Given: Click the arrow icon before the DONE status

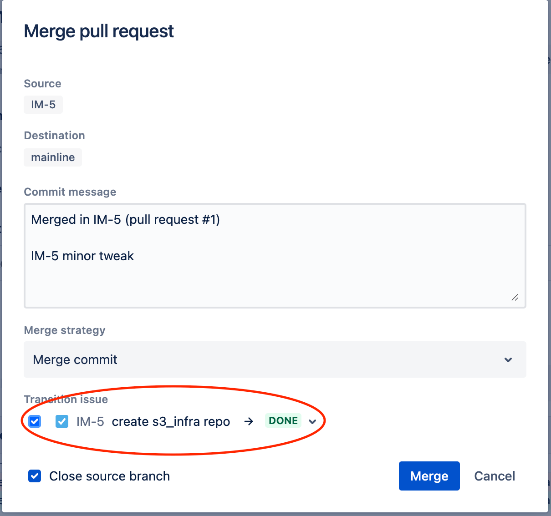Looking at the screenshot, I should pos(249,421).
